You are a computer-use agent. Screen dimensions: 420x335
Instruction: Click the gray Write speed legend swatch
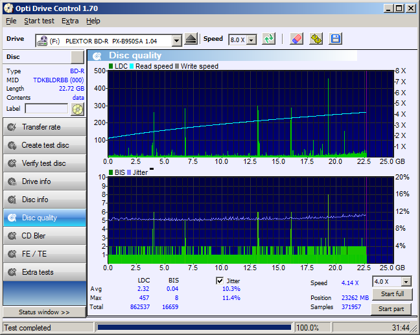tap(177, 66)
